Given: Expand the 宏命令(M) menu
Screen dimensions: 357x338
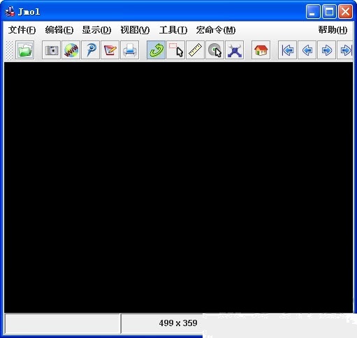Looking at the screenshot, I should 216,30.
